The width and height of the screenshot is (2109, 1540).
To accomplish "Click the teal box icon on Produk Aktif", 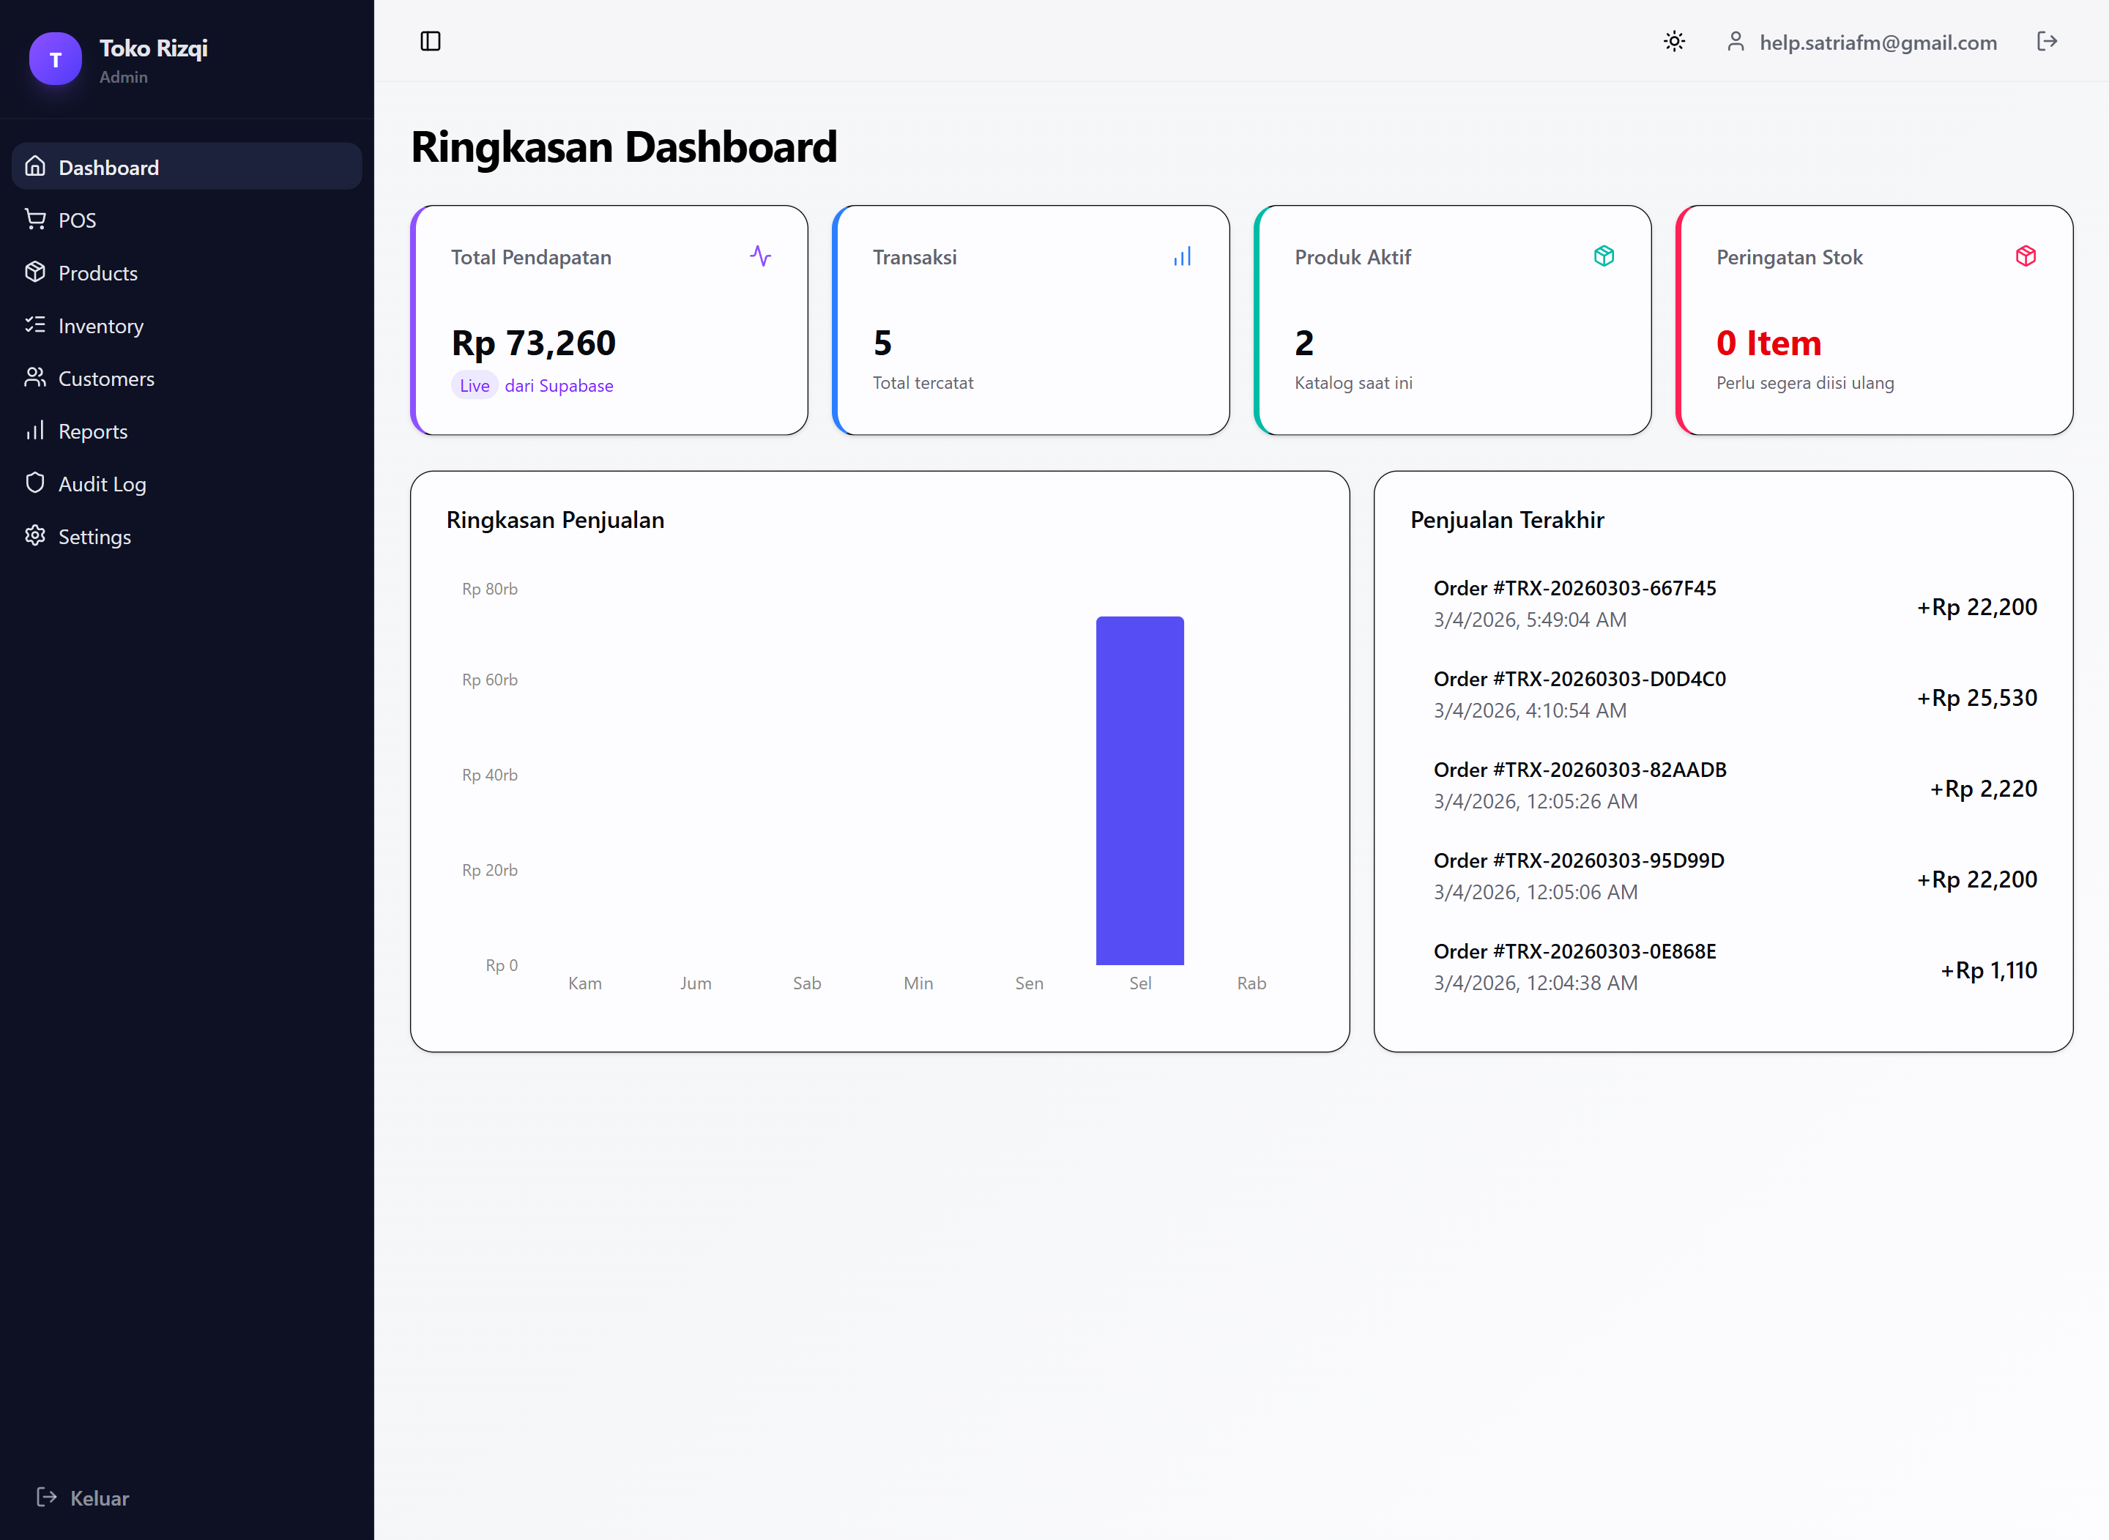I will click(1603, 256).
